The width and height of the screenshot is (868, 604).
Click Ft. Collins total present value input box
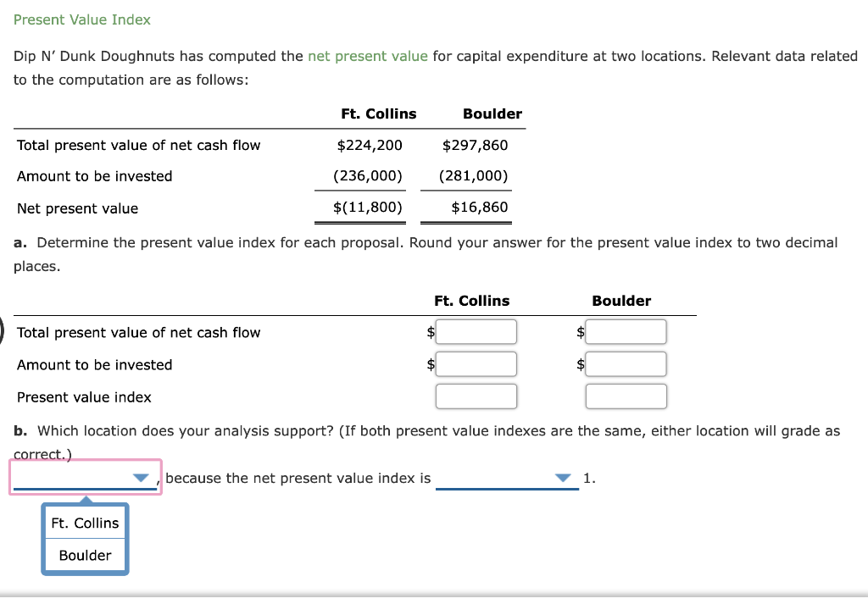(x=476, y=331)
